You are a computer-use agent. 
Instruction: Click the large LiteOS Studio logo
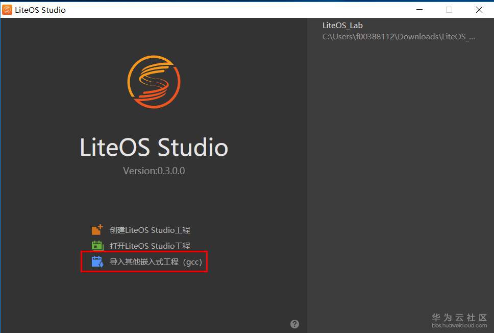click(x=154, y=82)
